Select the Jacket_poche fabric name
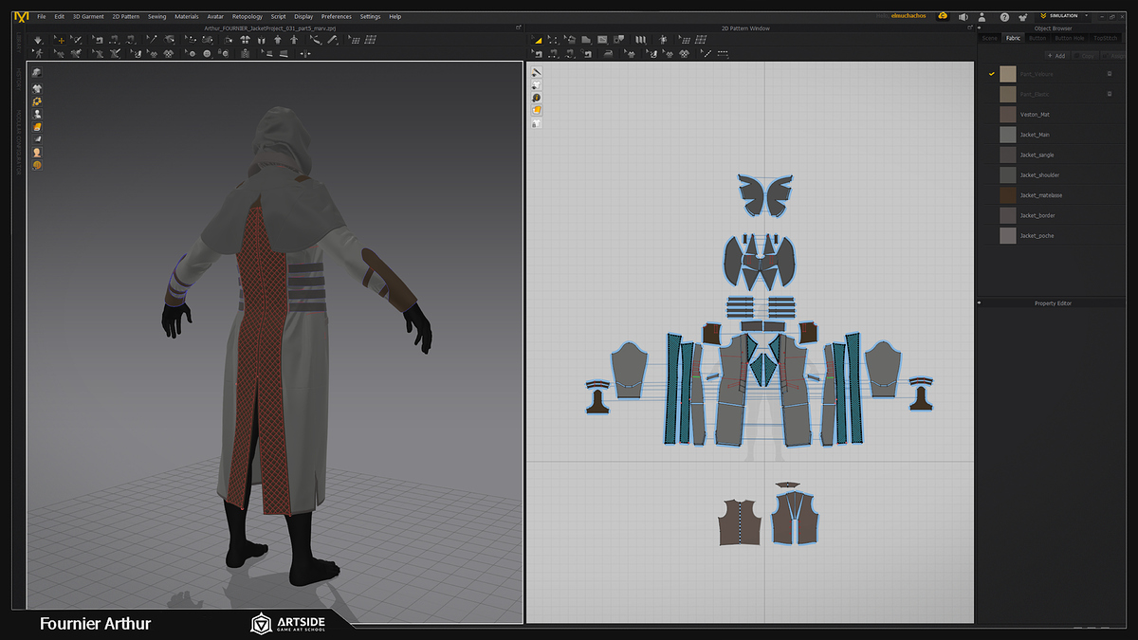1138x640 pixels. (x=1037, y=235)
